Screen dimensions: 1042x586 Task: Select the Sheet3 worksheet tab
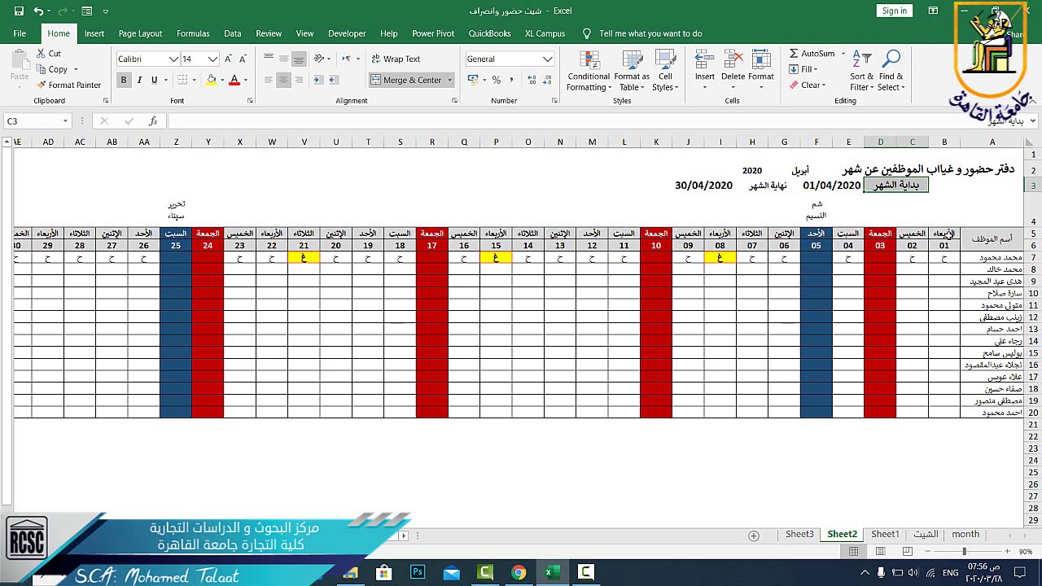point(799,535)
